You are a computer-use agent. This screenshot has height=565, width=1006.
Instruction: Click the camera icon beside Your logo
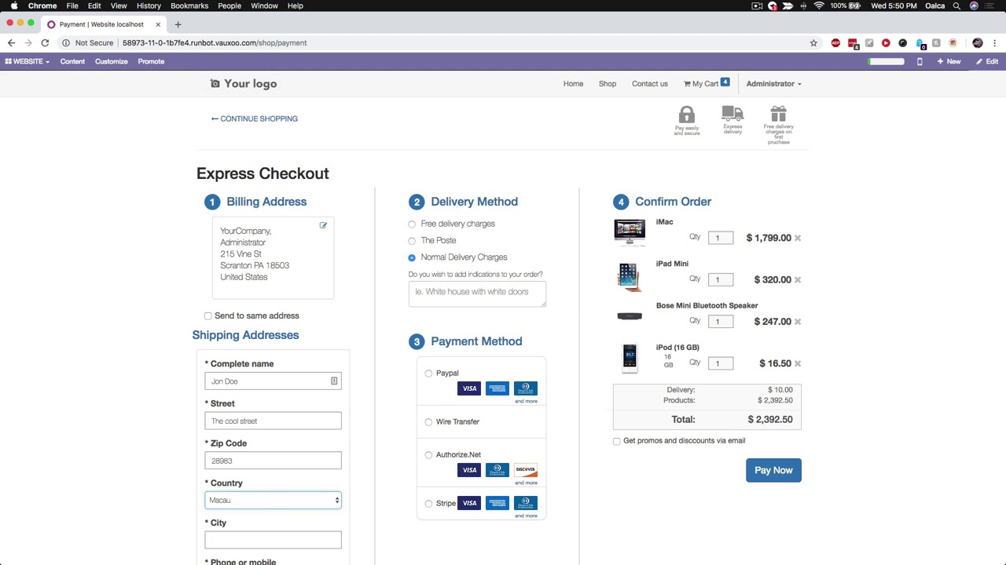click(x=215, y=83)
